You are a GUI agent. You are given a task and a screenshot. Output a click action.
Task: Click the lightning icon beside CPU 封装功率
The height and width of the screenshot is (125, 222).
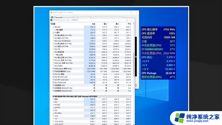pyautogui.click(x=53, y=52)
